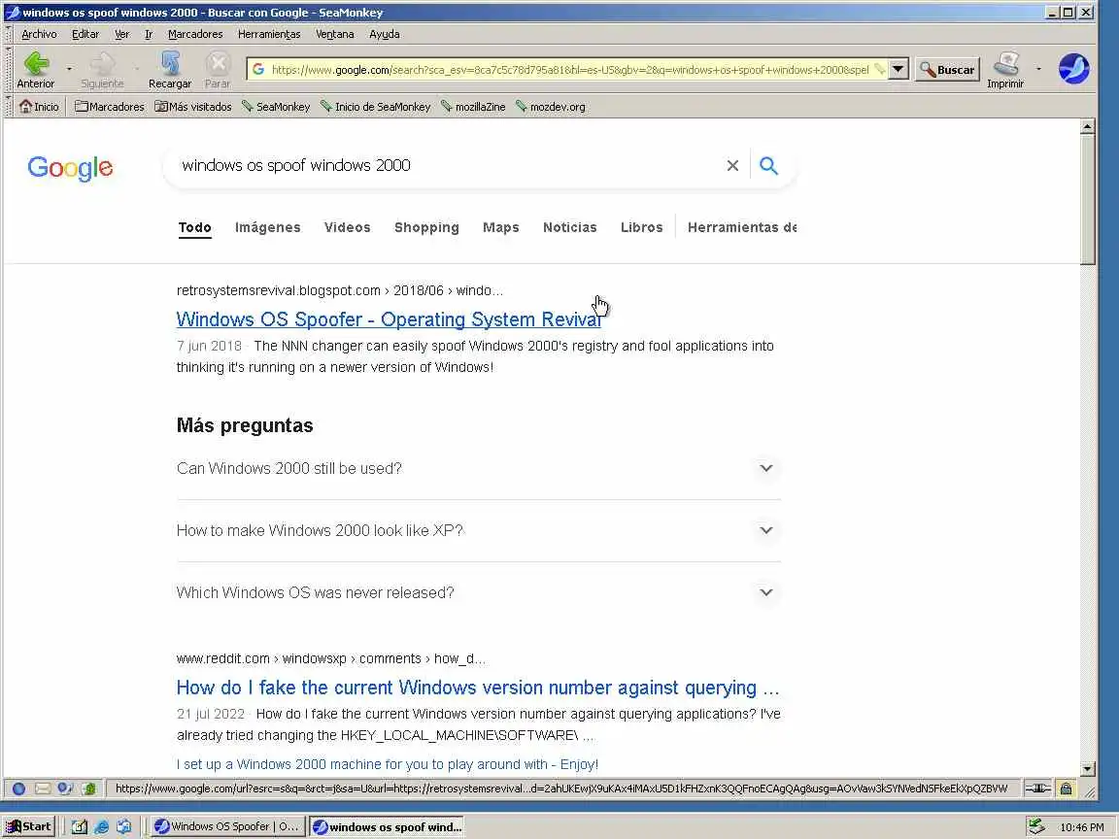
Task: Click the vertical scrollbar down arrow
Action: (1088, 768)
